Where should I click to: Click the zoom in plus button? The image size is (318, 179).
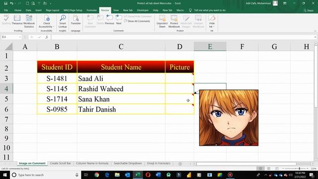point(308,169)
